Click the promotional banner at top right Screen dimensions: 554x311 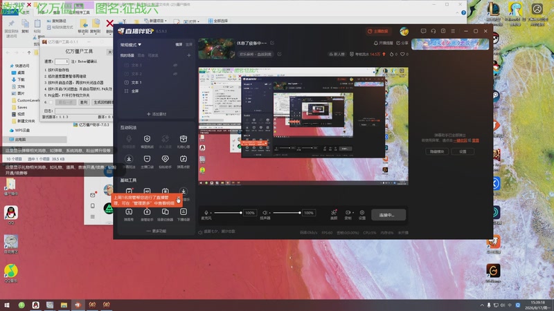coord(450,44)
